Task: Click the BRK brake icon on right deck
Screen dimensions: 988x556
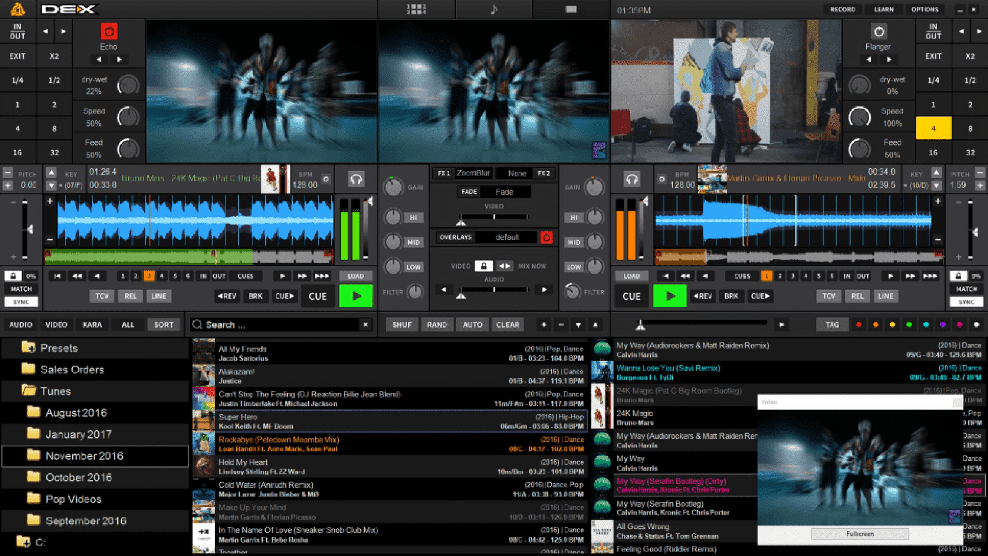Action: click(731, 296)
